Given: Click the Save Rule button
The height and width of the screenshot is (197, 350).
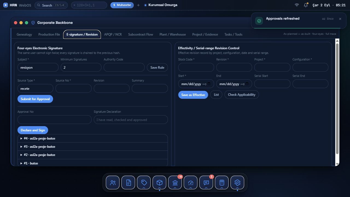Looking at the screenshot, I should tap(157, 68).
